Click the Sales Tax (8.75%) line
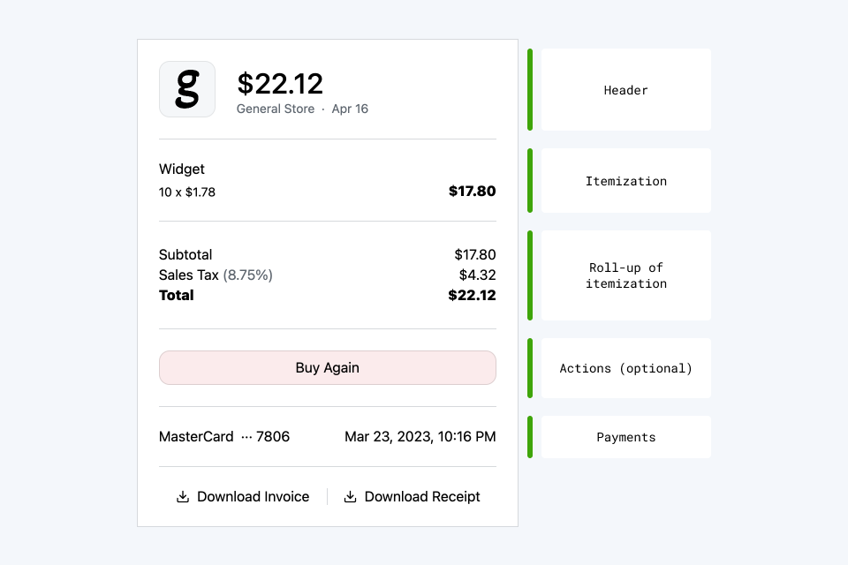Screen dimensions: 848x565 [216, 275]
